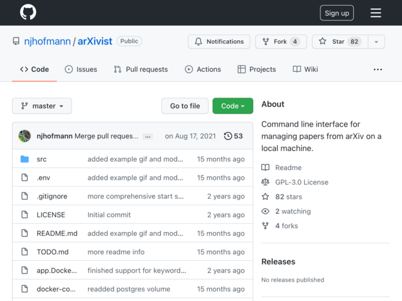The image size is (402, 301).
Task: Click the commit history clock icon
Action: [228, 136]
